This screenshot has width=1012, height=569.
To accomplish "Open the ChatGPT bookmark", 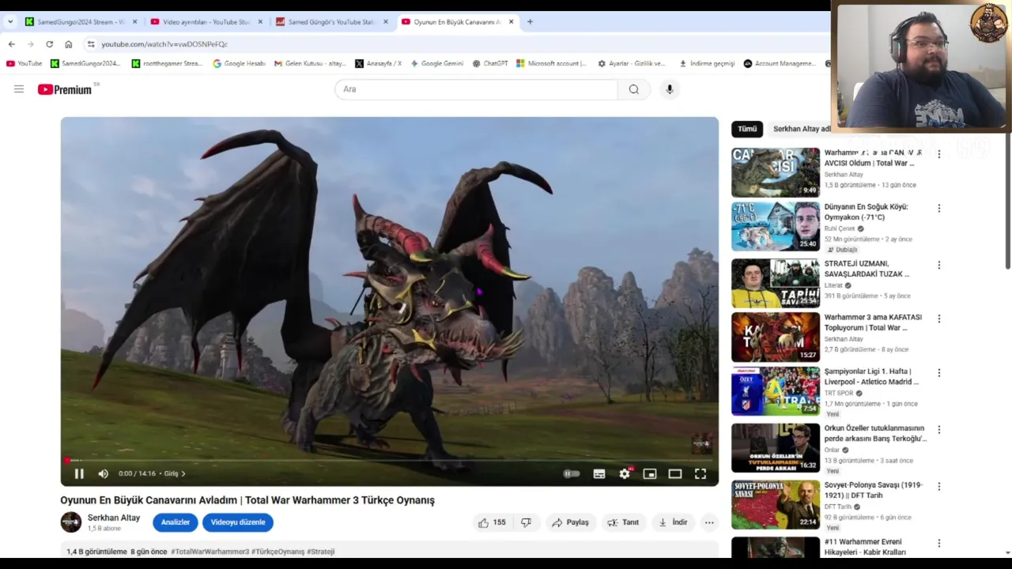I will pyautogui.click(x=490, y=63).
